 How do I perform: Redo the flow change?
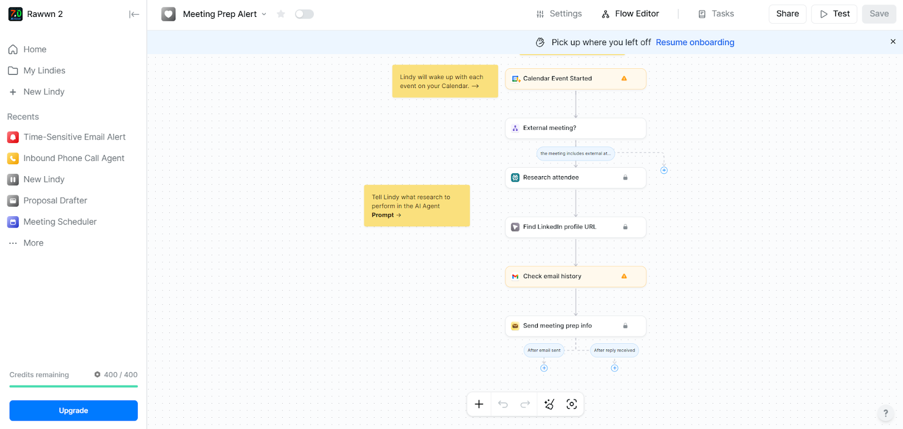(525, 404)
